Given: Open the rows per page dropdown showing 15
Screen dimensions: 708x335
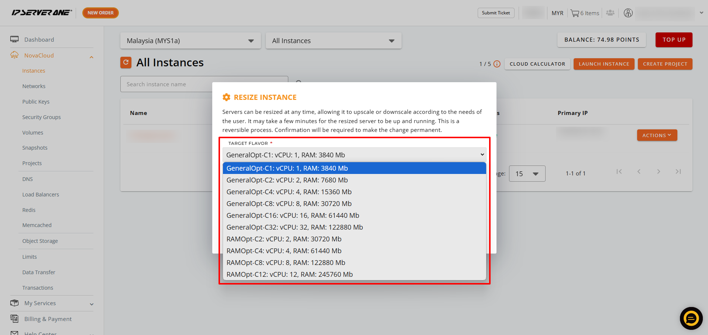Looking at the screenshot, I should [527, 174].
